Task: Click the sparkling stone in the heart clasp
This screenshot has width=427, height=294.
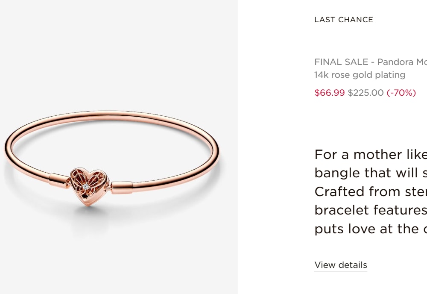Action: (86, 187)
